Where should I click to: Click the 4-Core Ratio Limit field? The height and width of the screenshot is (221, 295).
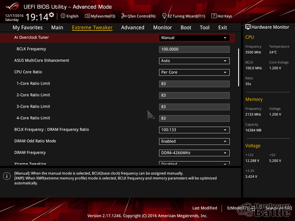pyautogui.click(x=194, y=118)
